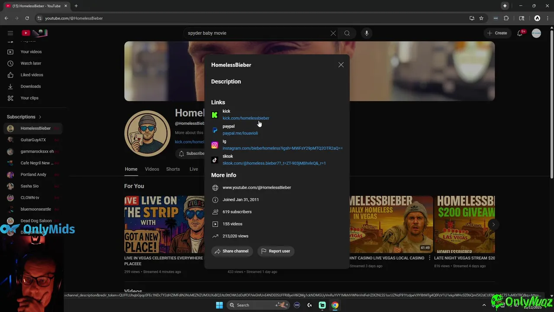Open the YouTube hamburger guide menu

pyautogui.click(x=10, y=33)
